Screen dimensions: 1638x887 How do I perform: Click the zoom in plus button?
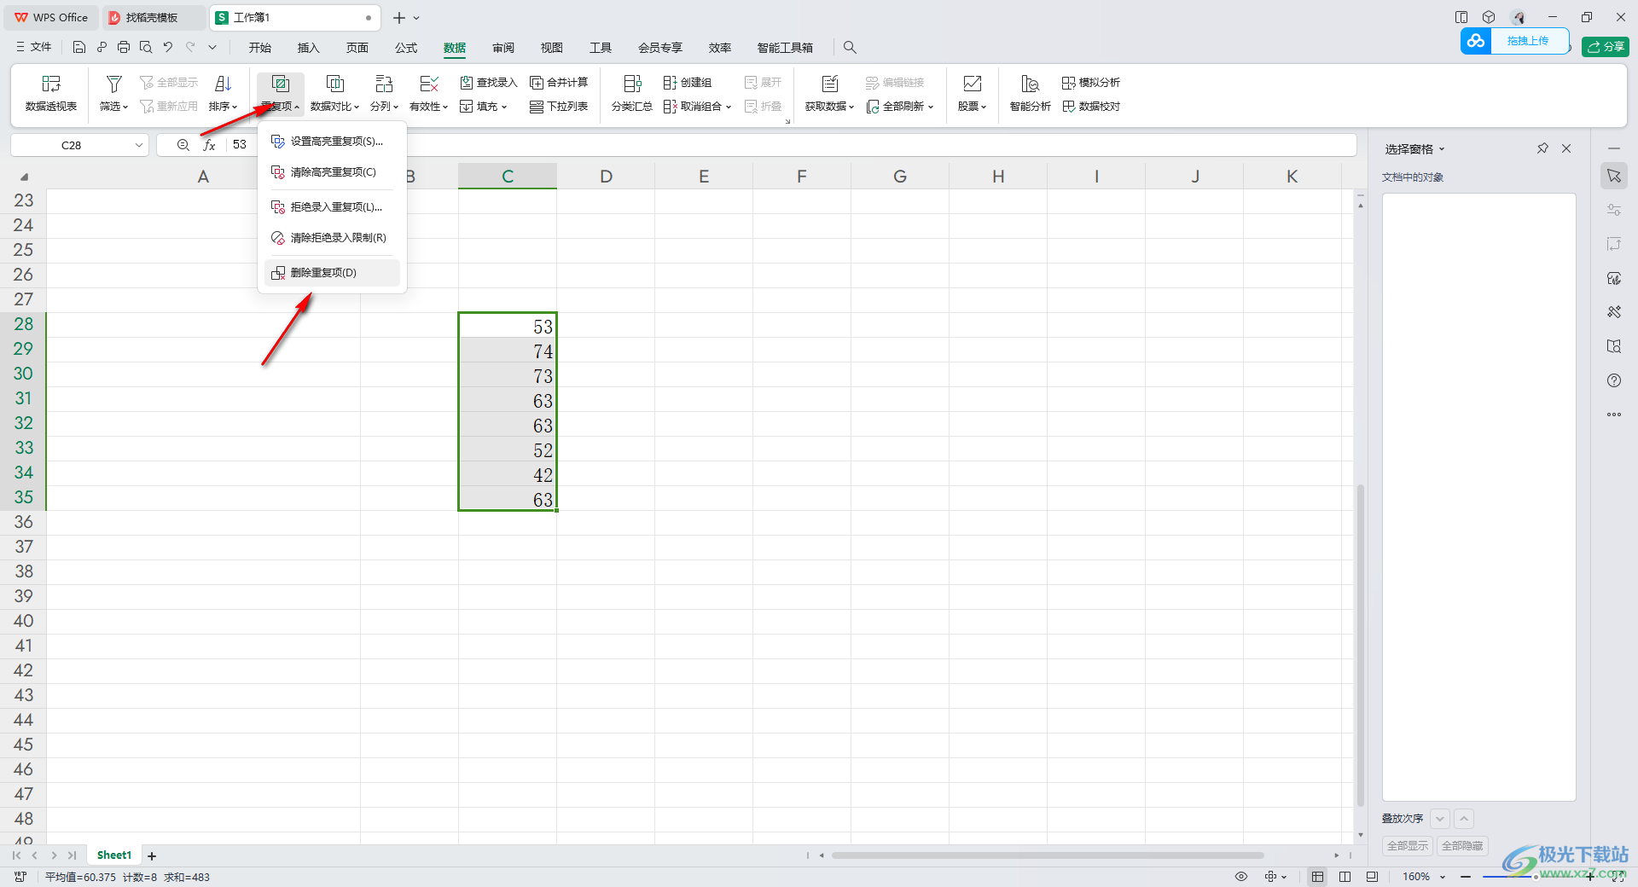coord(1590,877)
